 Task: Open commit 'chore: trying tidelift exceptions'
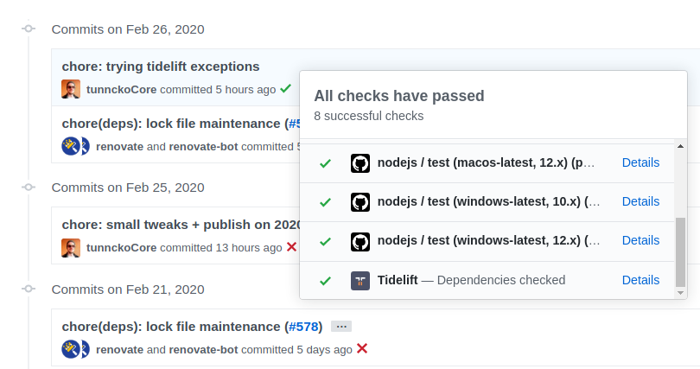pos(161,67)
